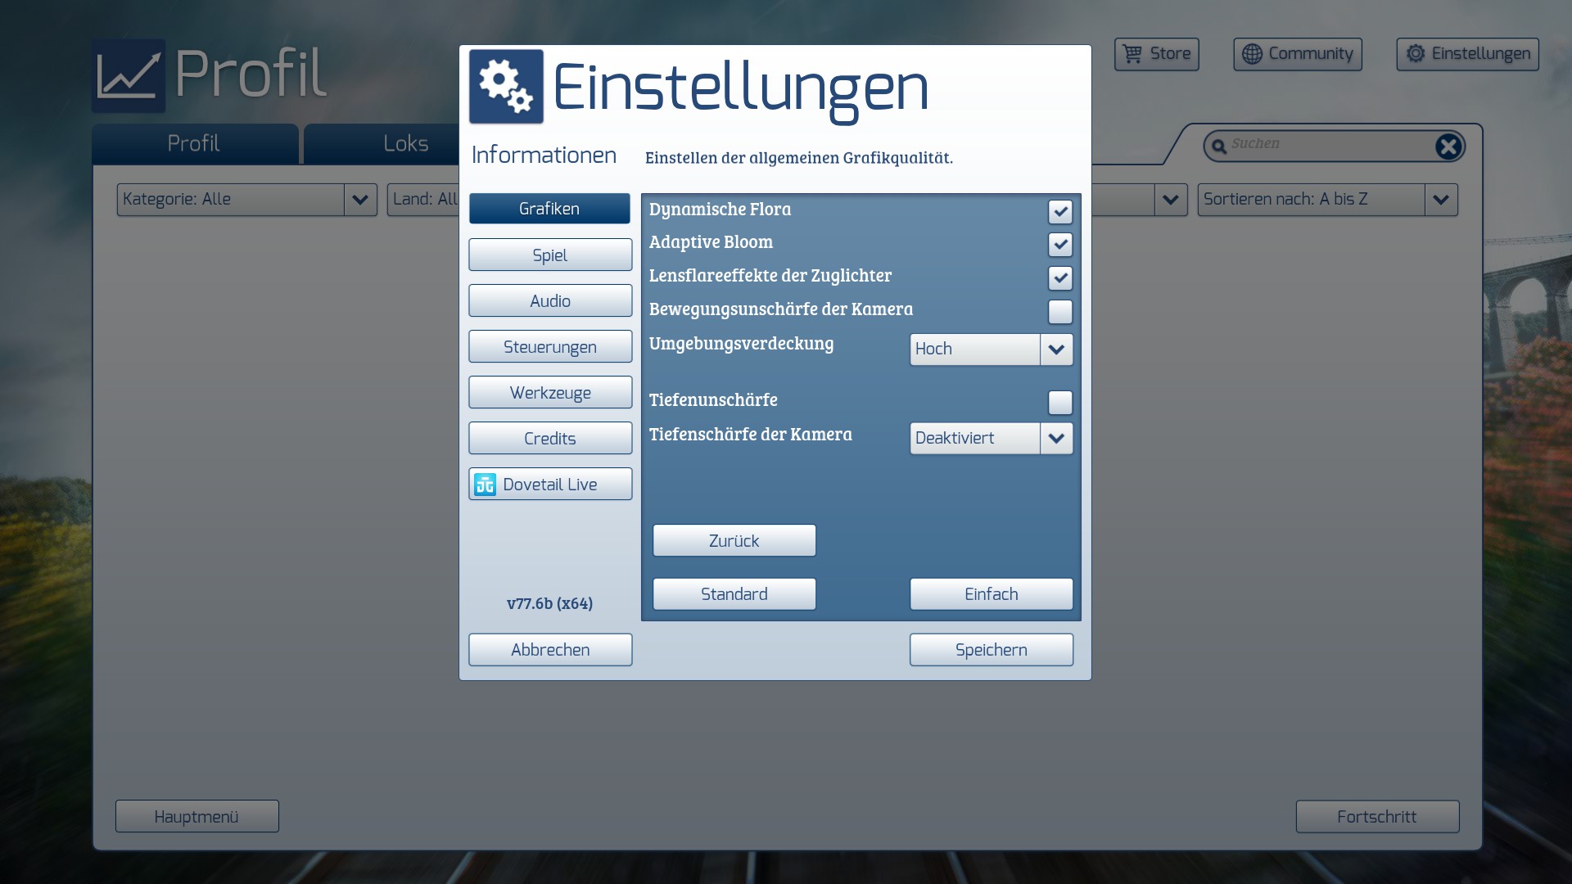Uncheck Dynamische Flora checkbox
The image size is (1572, 884).
coord(1060,211)
